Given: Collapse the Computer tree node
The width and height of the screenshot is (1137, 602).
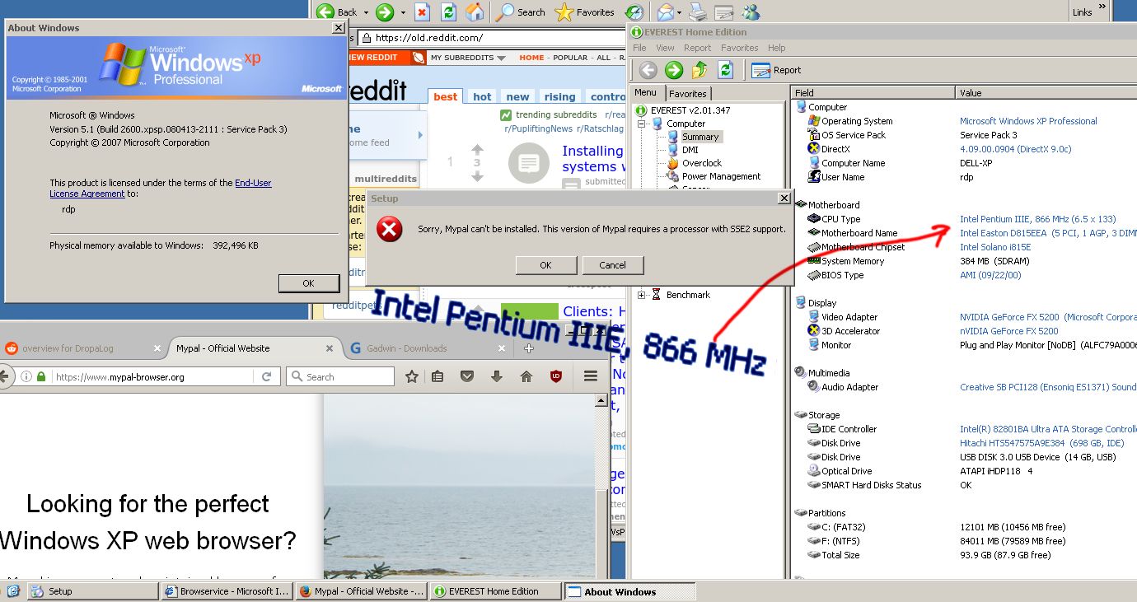Looking at the screenshot, I should (x=641, y=124).
